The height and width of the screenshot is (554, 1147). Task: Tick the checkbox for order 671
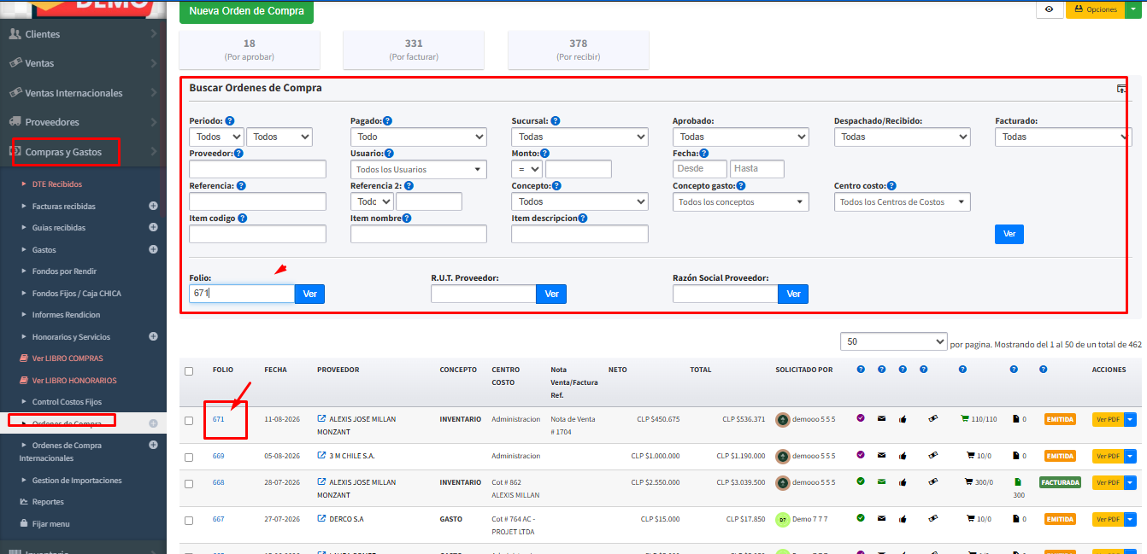click(189, 420)
